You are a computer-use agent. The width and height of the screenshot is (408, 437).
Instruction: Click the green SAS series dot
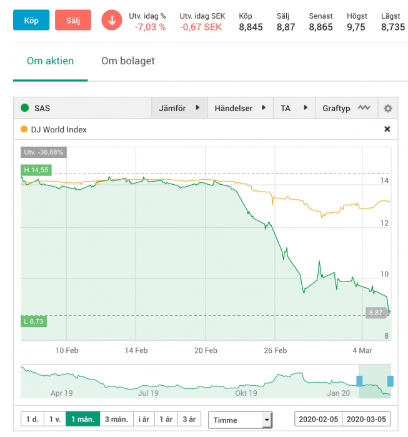(25, 108)
